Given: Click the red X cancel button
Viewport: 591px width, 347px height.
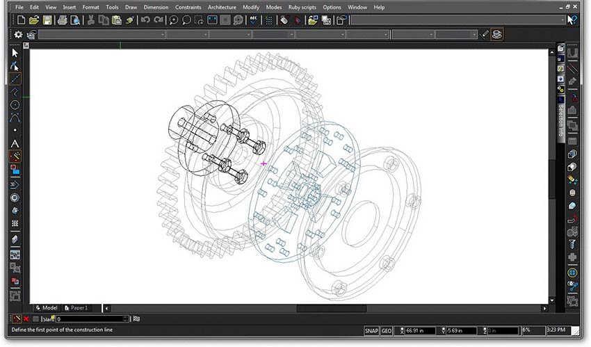Looking at the screenshot, I should coord(26,319).
